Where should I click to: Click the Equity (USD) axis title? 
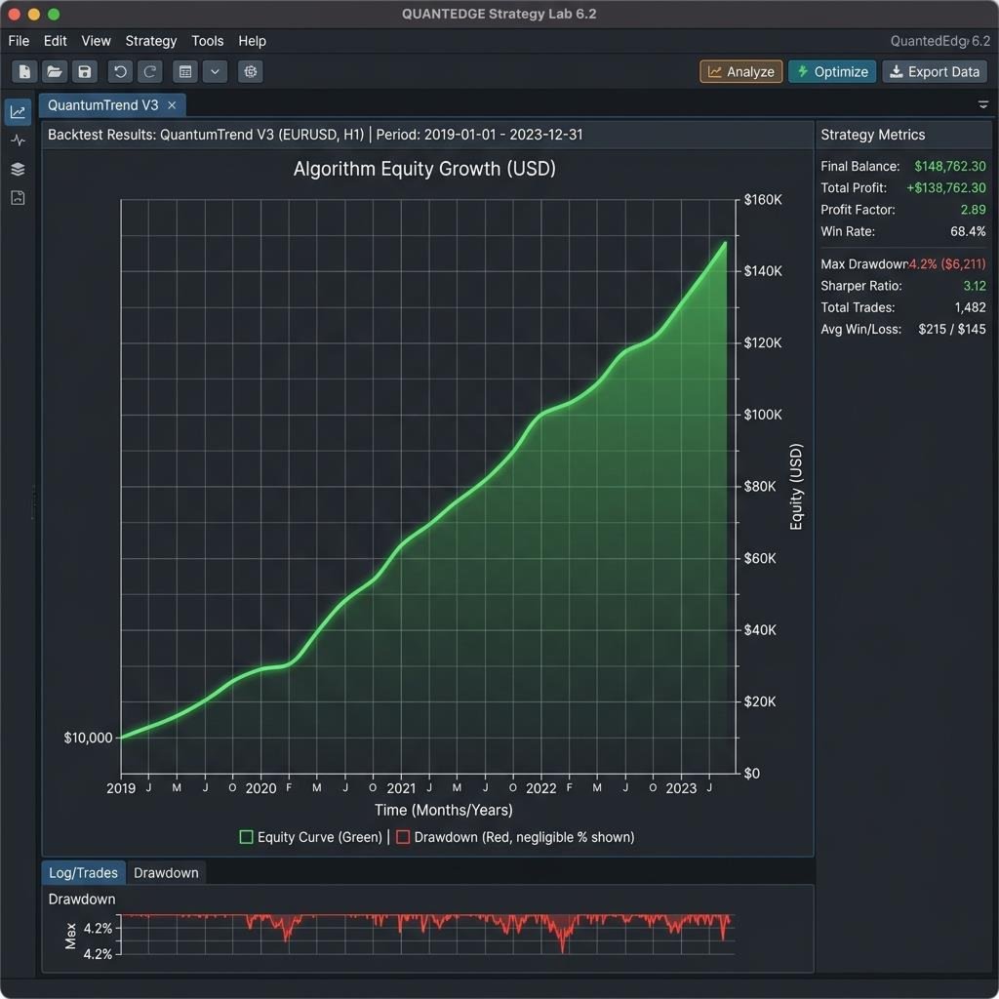click(x=796, y=487)
